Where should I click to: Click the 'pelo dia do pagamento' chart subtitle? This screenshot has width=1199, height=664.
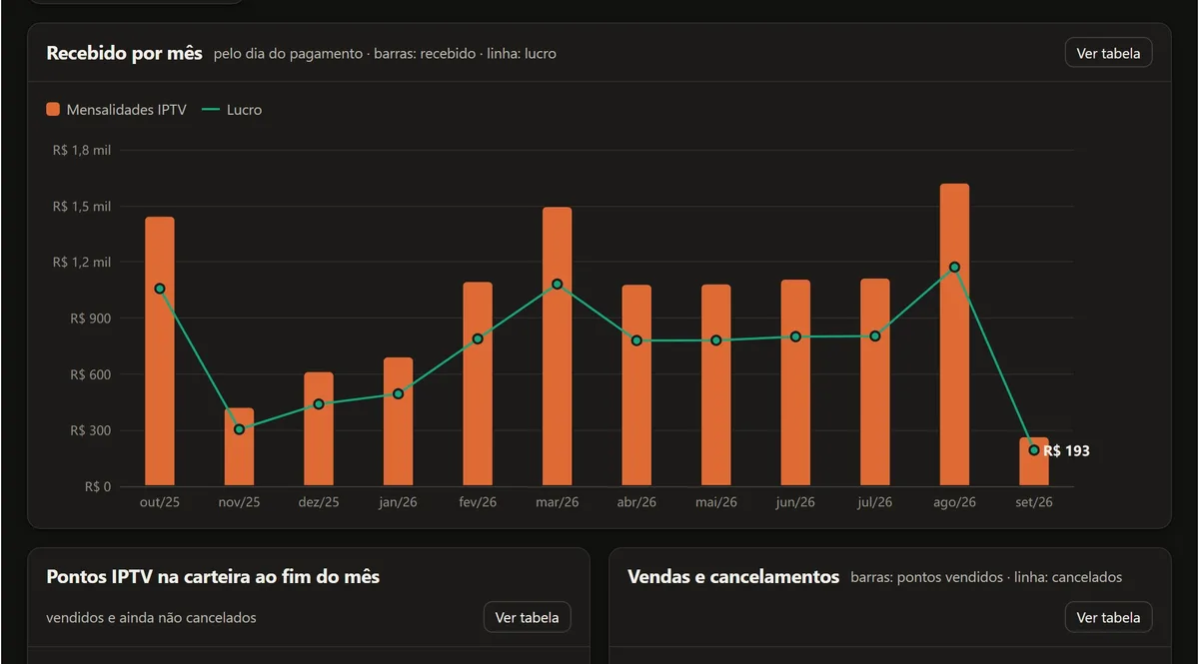[289, 54]
